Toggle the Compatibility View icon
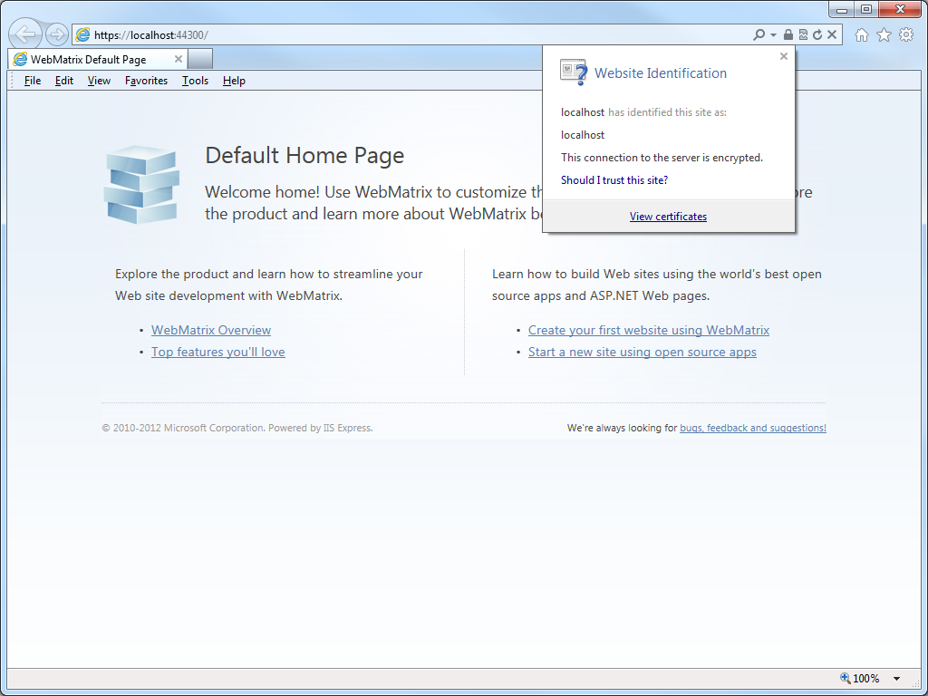The image size is (928, 696). point(802,34)
